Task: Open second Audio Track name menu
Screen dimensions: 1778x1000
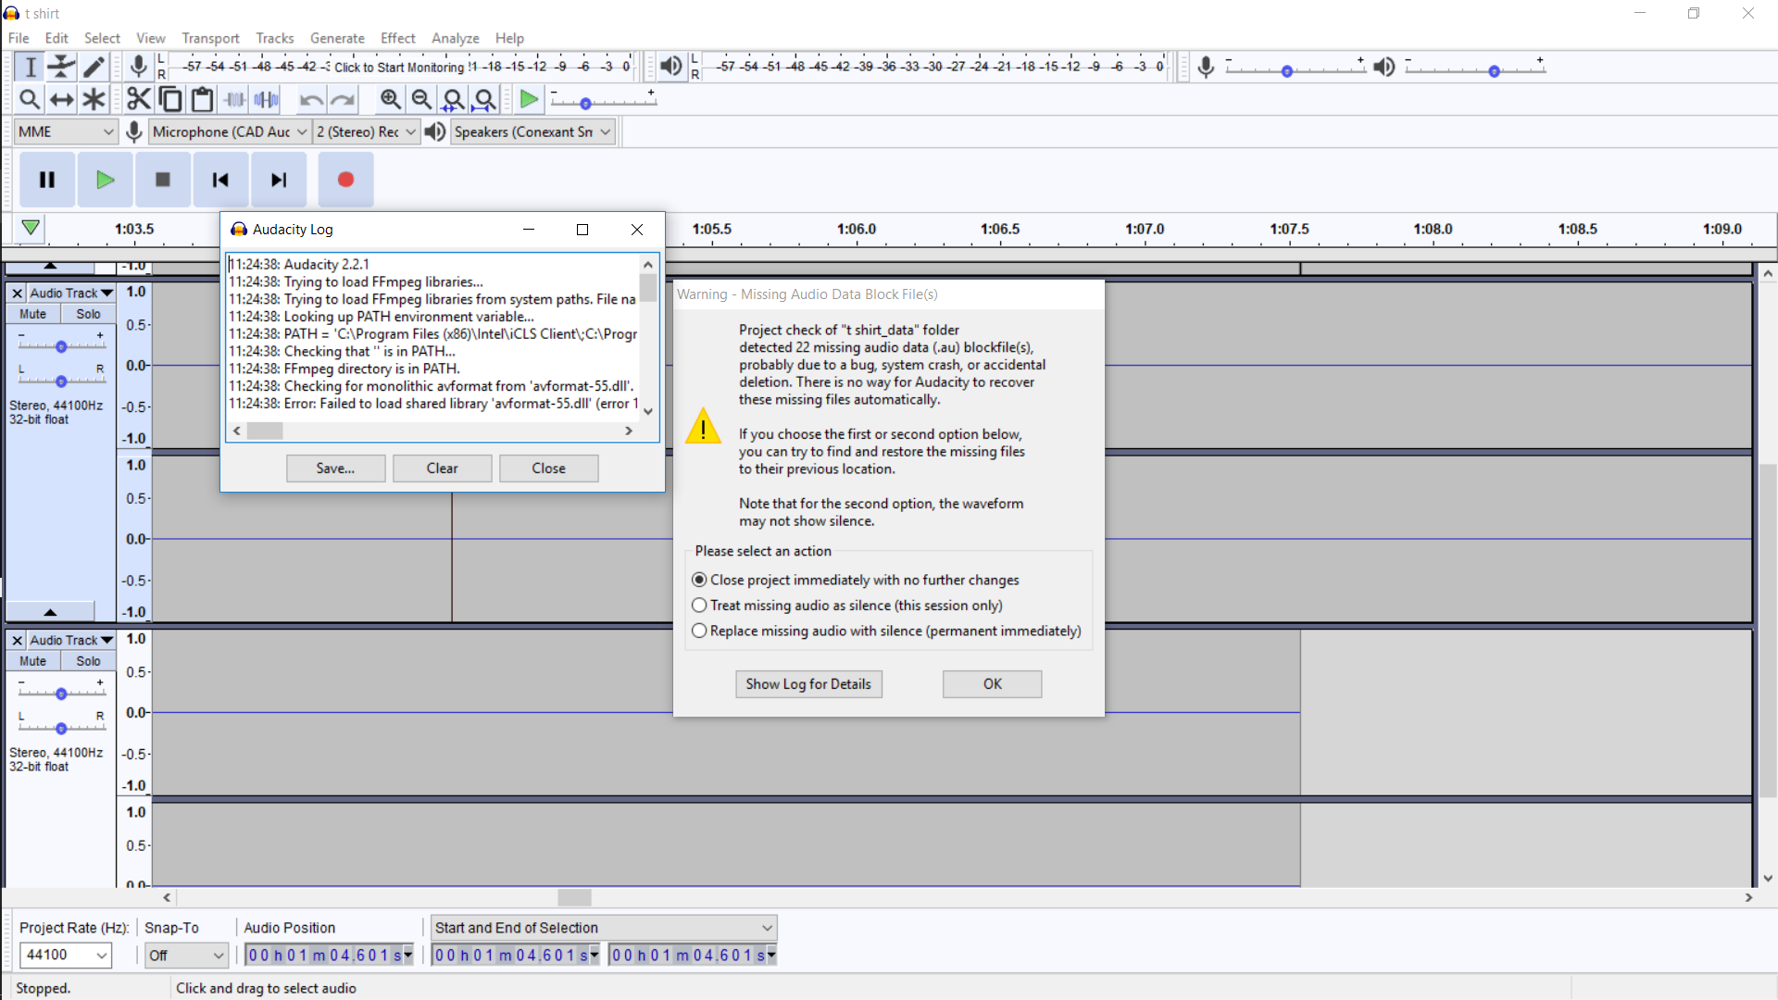Action: 70,640
